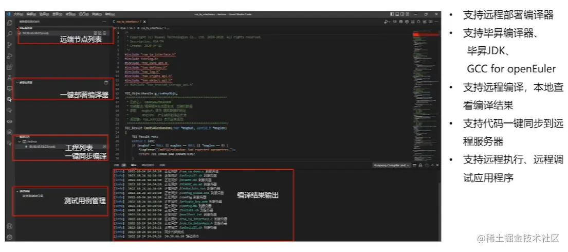The width and height of the screenshot is (568, 252).
Task: Toggle panel layout icon in title bar
Action: coord(397,14)
